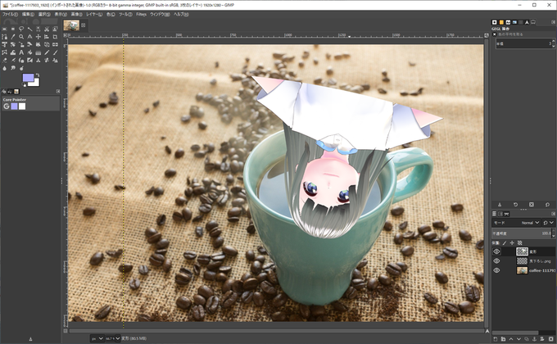Open the navigation preview at canvas corner
Viewport: 557px width, 344px height.
487,331
